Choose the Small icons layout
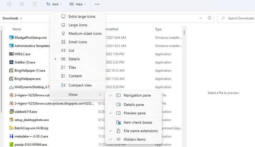Screen dimensions: 255x147 (x=78, y=42)
